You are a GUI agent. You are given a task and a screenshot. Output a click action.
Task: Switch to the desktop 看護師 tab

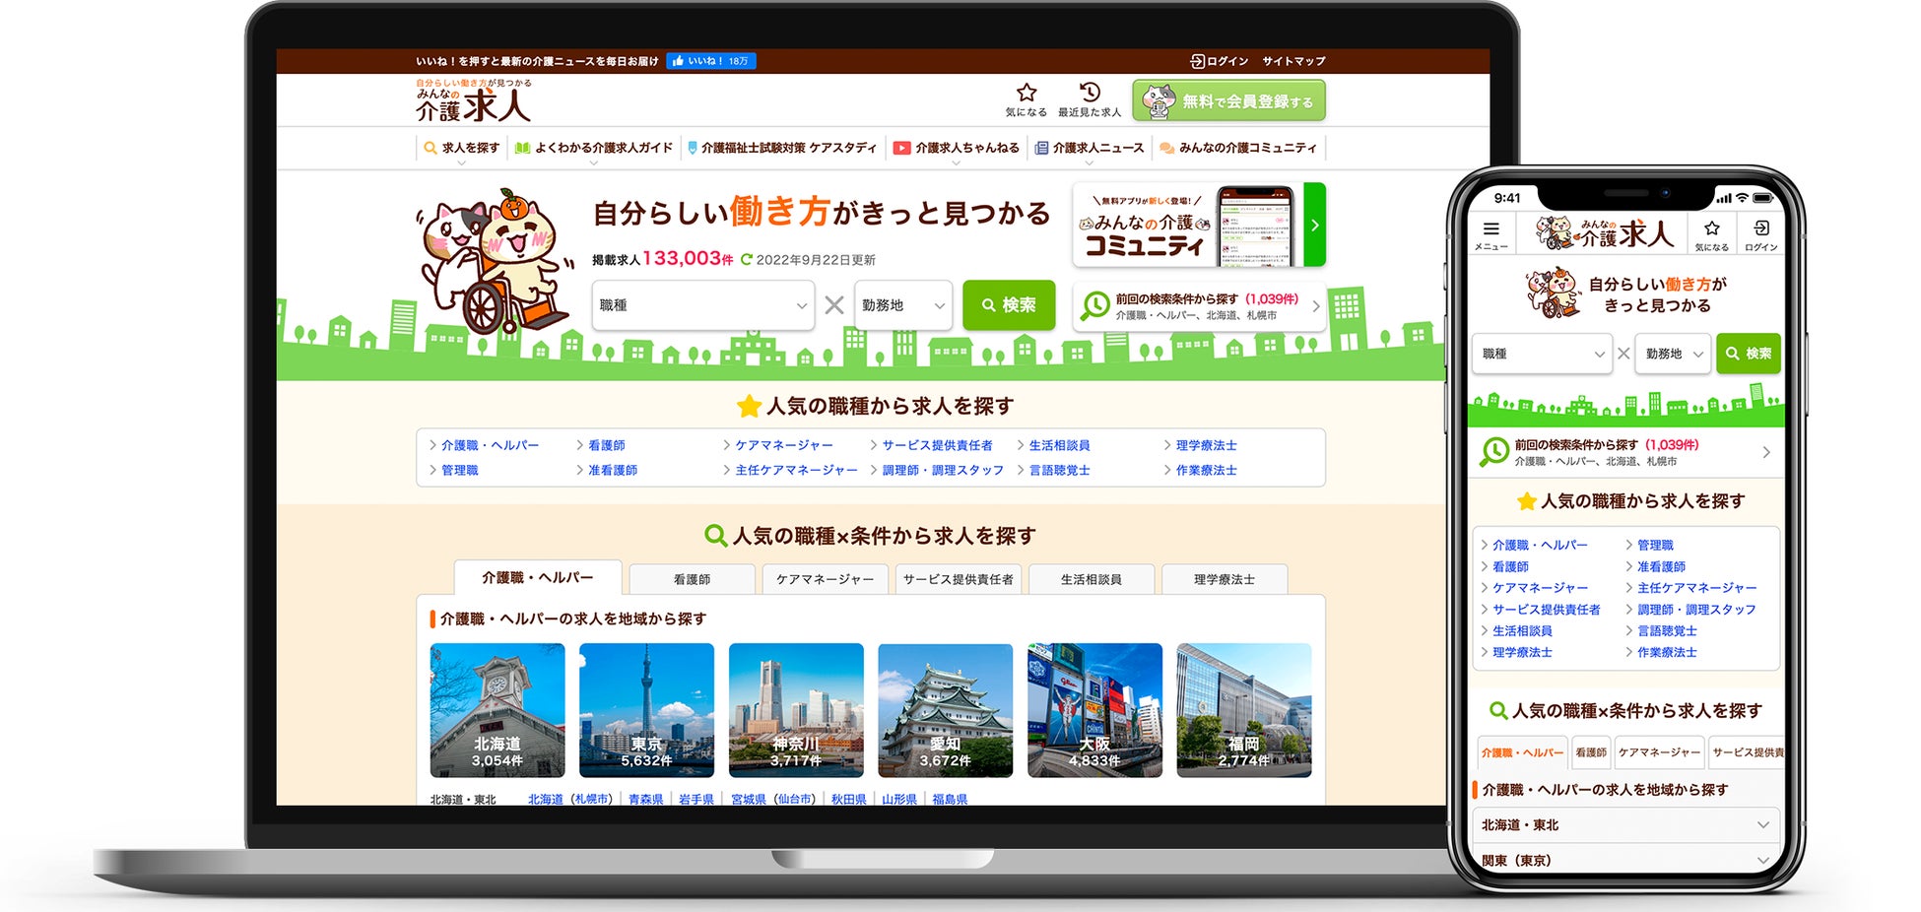click(692, 579)
